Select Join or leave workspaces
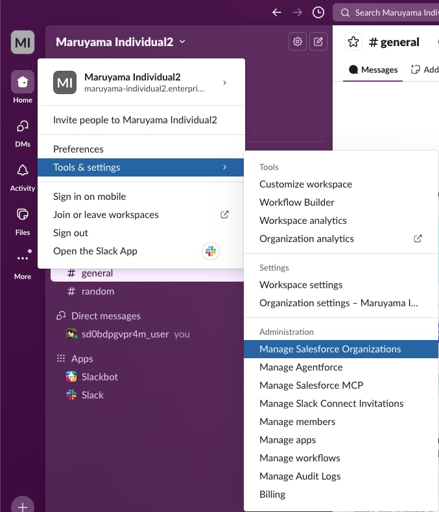 tap(141, 215)
